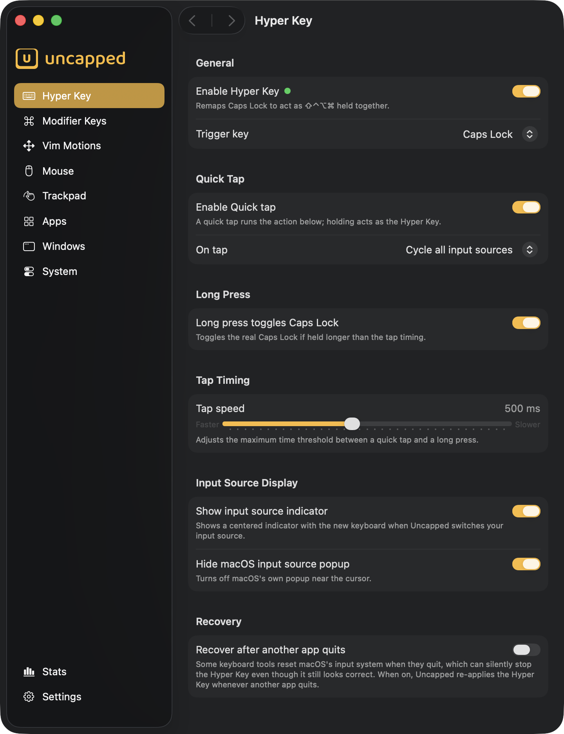Open the Windows section label
The width and height of the screenshot is (564, 734).
tap(64, 246)
